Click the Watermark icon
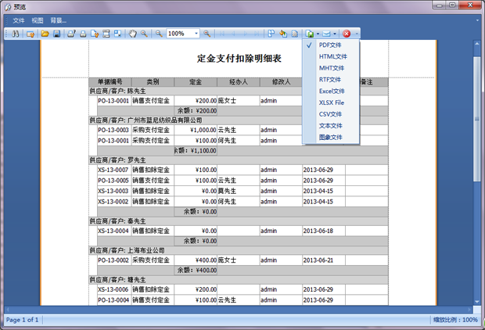The width and height of the screenshot is (485, 330). 294,34
